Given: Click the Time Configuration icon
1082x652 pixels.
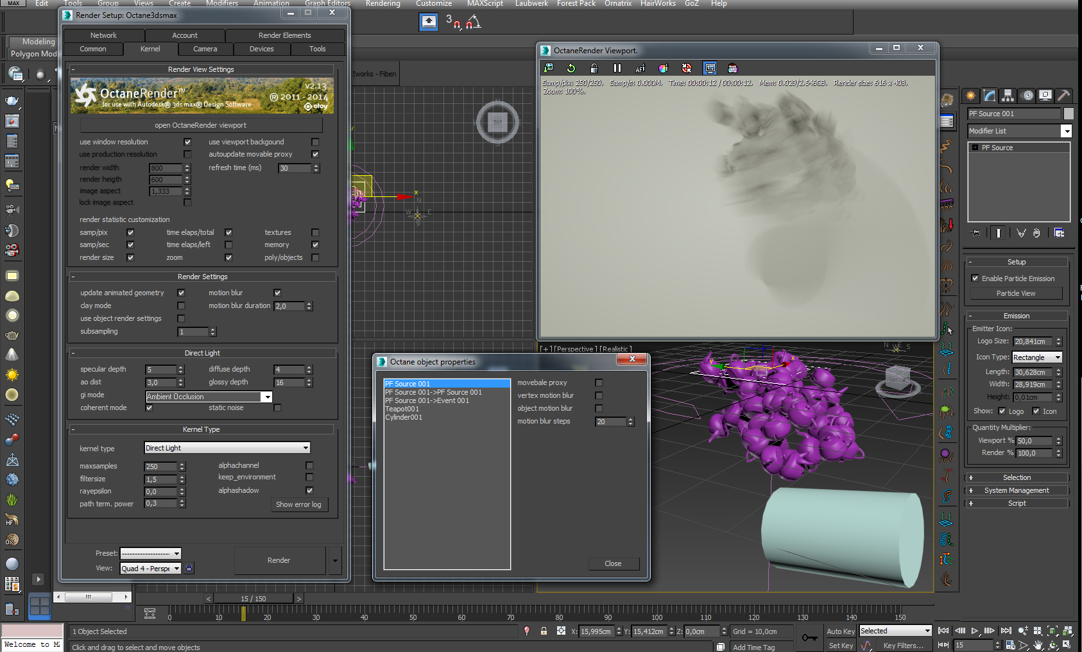Looking at the screenshot, I should [1010, 645].
